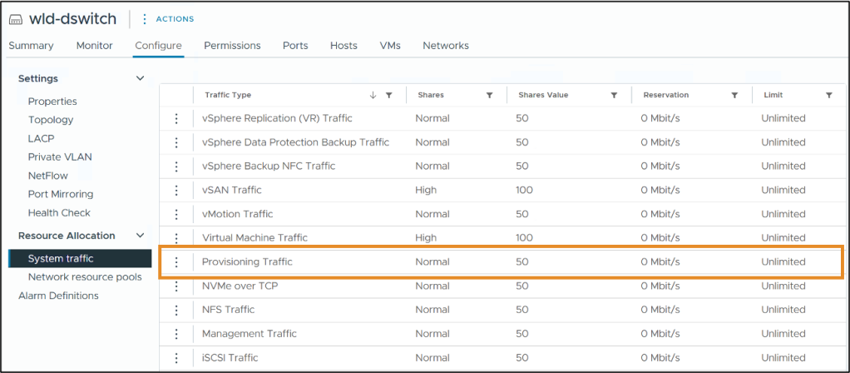Select Port Mirroring in Settings

point(60,194)
